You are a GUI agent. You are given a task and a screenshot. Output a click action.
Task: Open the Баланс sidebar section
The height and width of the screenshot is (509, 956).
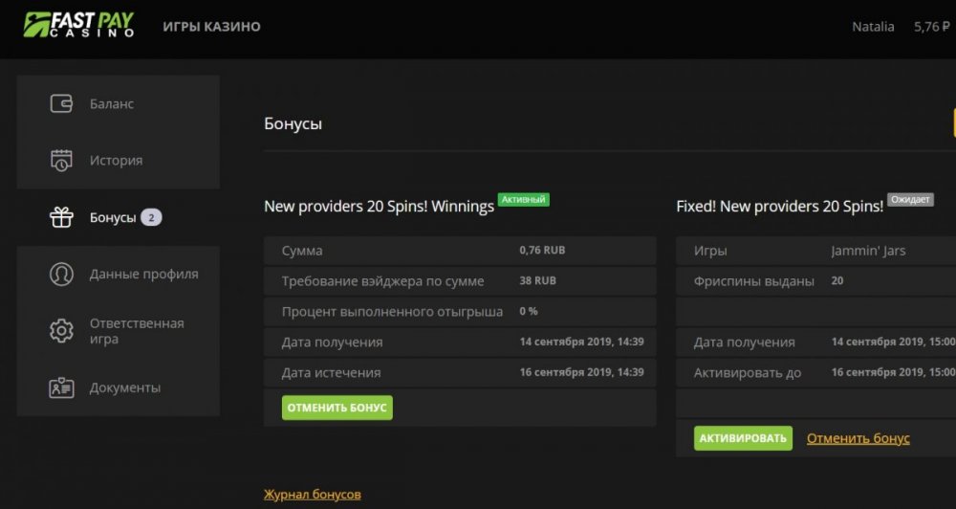click(112, 103)
